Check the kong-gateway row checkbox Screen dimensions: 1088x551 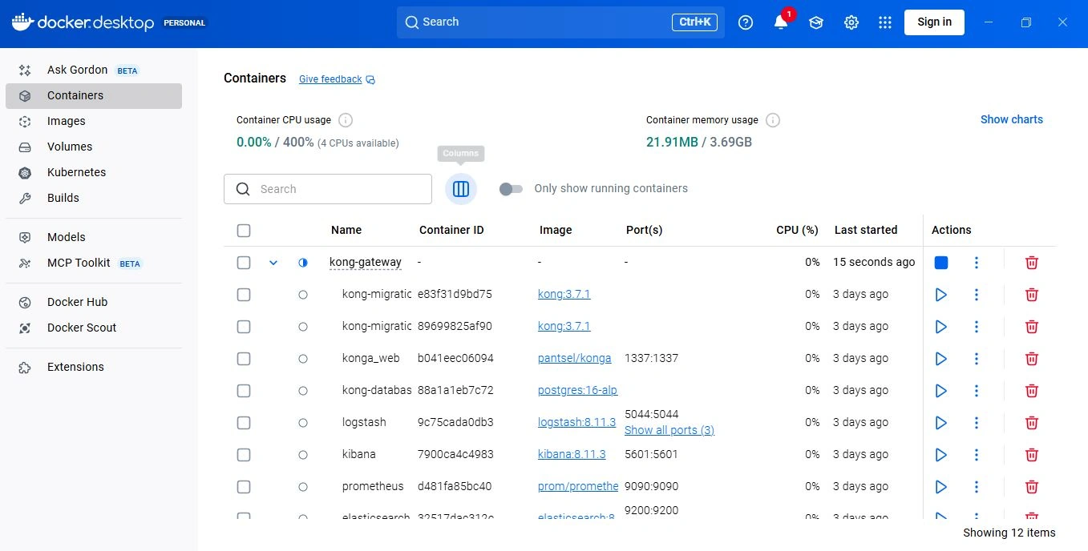click(x=244, y=263)
